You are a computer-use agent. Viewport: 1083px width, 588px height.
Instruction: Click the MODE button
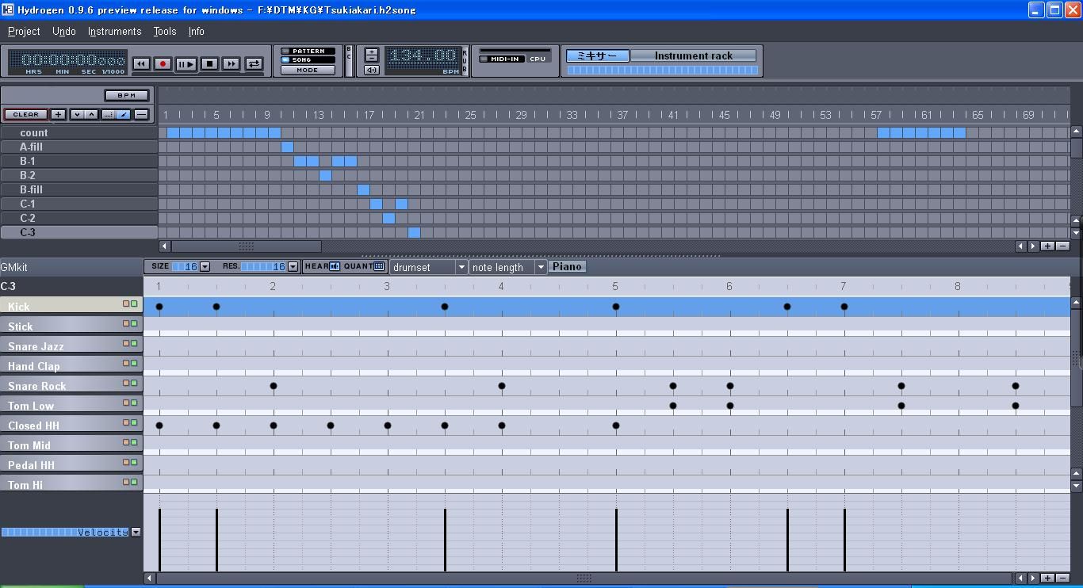point(308,70)
